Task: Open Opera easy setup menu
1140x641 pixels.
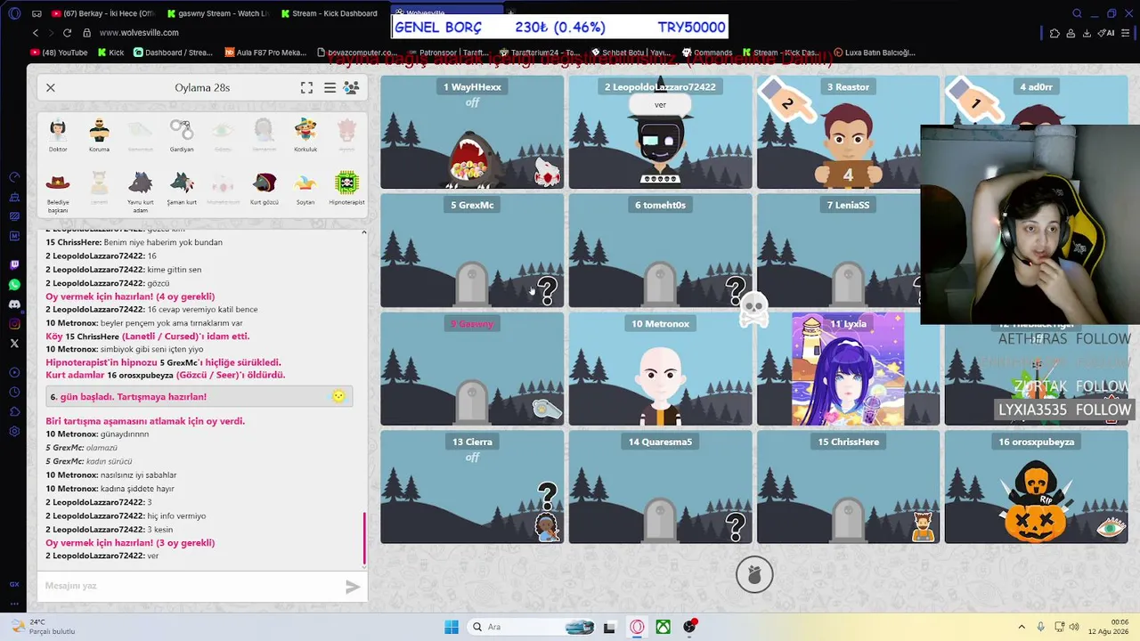Action: tap(1127, 33)
